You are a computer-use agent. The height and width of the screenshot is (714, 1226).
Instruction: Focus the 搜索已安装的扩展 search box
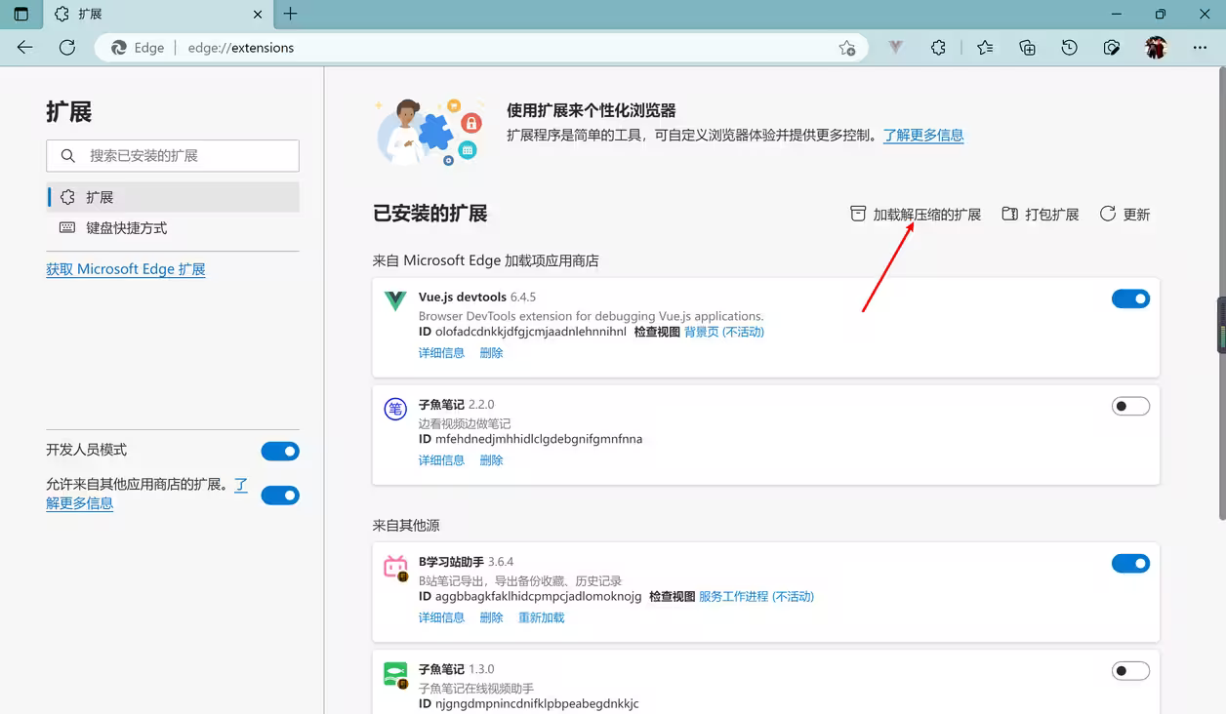[x=173, y=155]
